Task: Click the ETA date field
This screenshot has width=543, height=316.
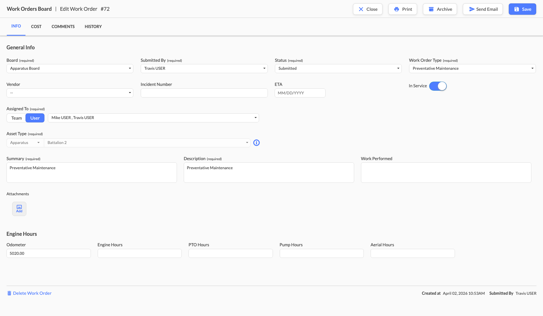Action: (300, 93)
